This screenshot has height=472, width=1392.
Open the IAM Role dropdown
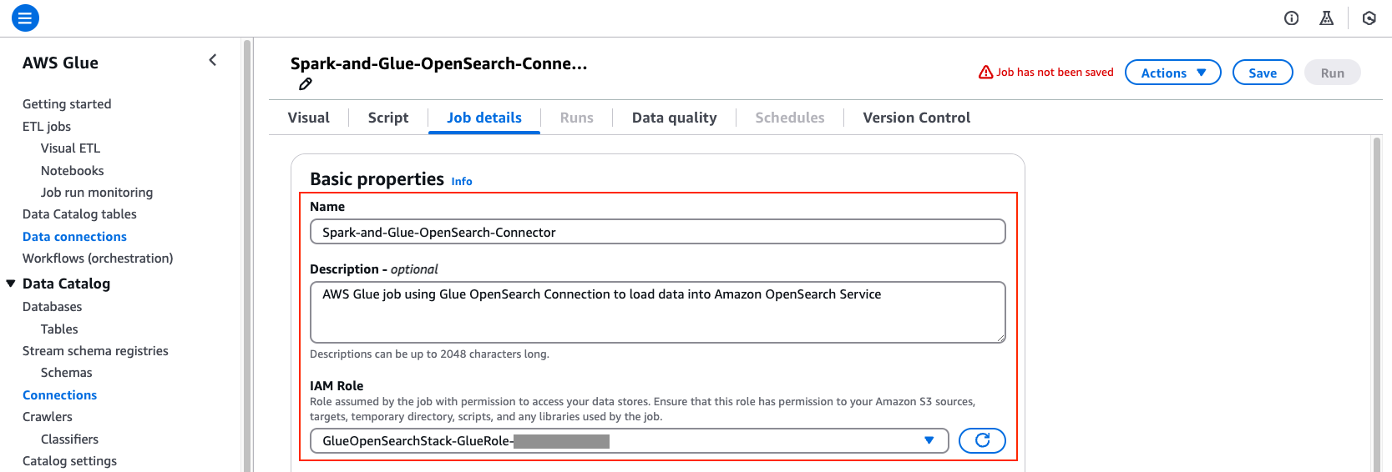click(x=629, y=440)
